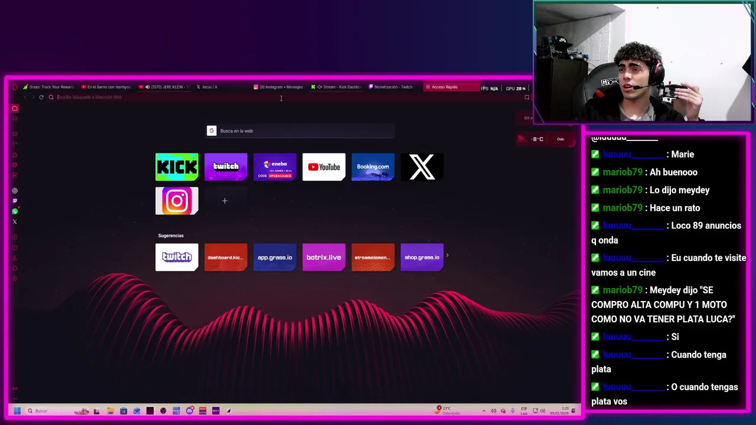The height and width of the screenshot is (425, 756).
Task: Show more suggestions with the right arrow
Action: pyautogui.click(x=447, y=256)
